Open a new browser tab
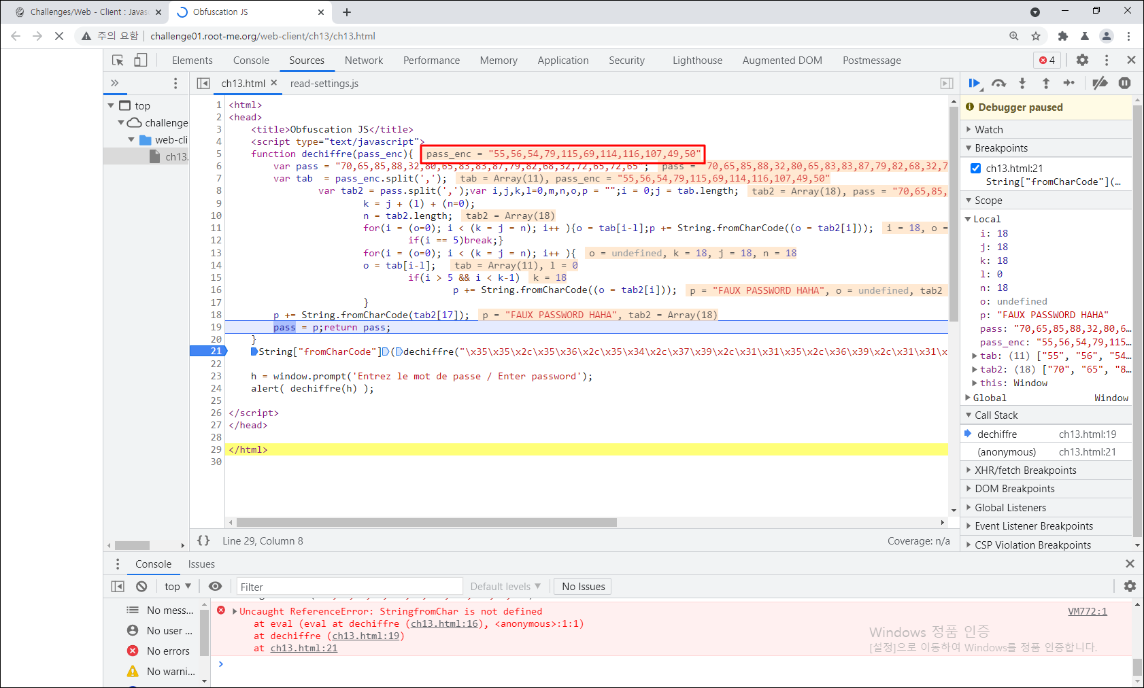 [x=347, y=12]
